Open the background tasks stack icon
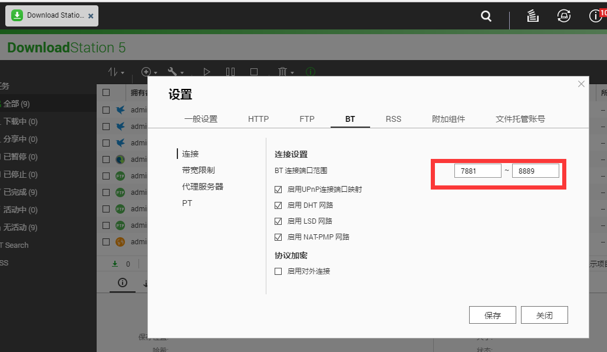This screenshot has height=352, width=607. 533,16
